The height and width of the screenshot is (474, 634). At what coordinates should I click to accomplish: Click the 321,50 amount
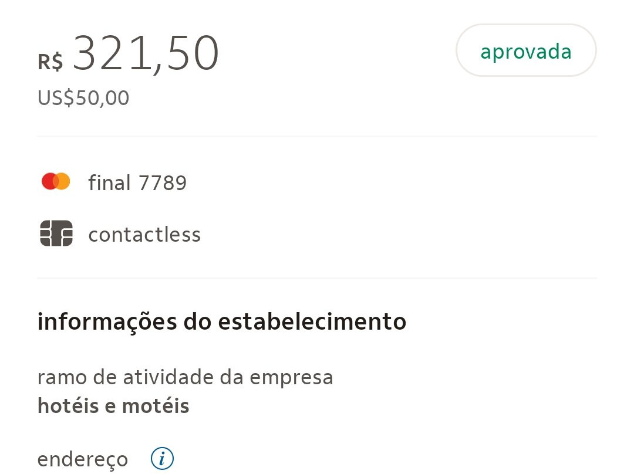[x=145, y=54]
